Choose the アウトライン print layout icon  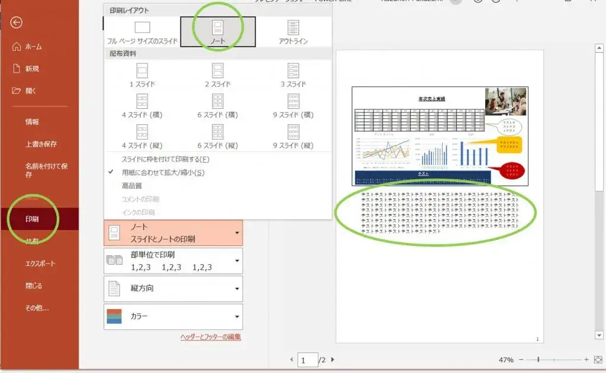pyautogui.click(x=294, y=28)
